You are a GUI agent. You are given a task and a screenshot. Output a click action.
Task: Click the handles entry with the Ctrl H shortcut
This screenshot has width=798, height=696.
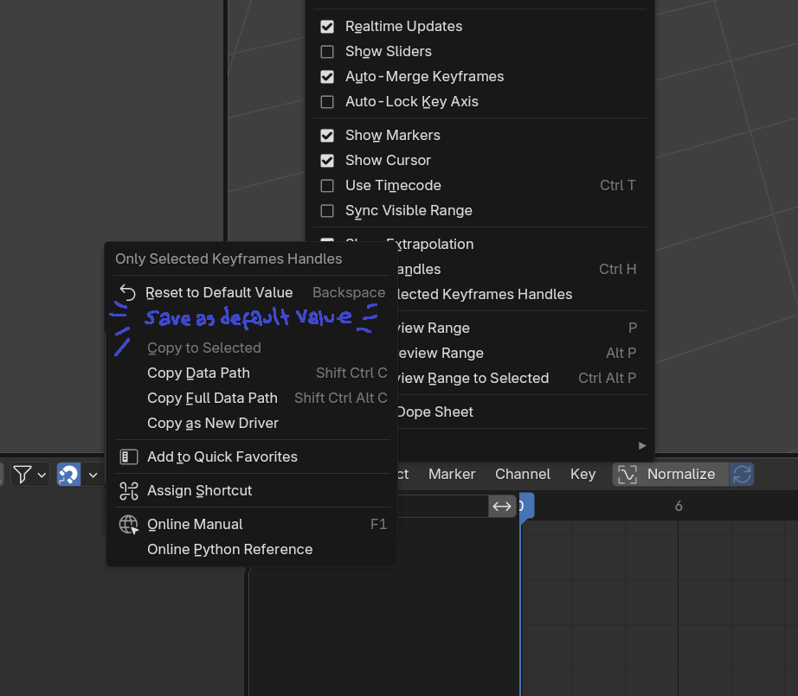point(522,269)
